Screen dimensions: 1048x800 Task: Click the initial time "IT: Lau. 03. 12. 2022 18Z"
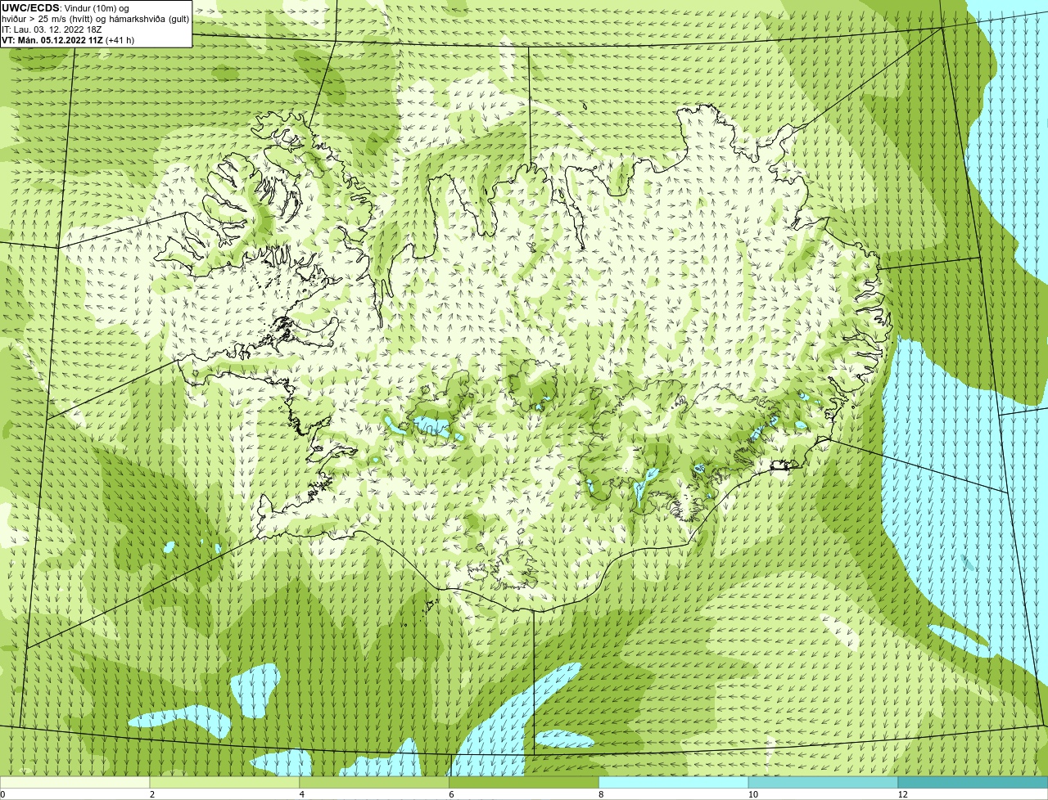coord(52,29)
